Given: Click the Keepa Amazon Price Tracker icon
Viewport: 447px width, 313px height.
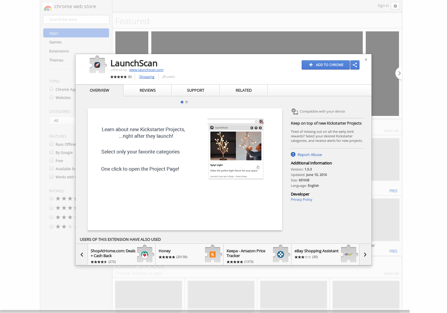Looking at the screenshot, I should pos(281,254).
